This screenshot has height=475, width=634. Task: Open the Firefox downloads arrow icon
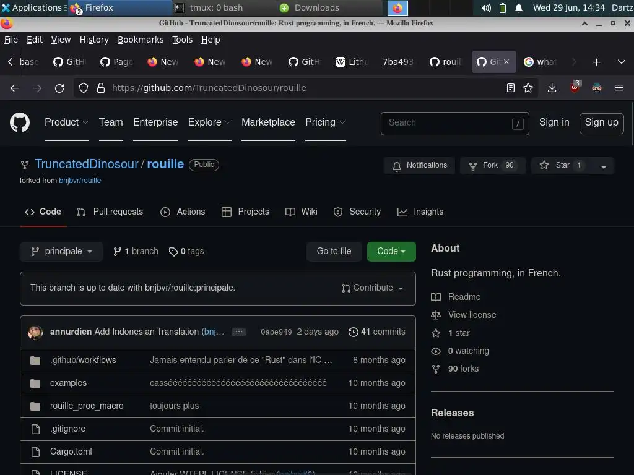point(552,88)
